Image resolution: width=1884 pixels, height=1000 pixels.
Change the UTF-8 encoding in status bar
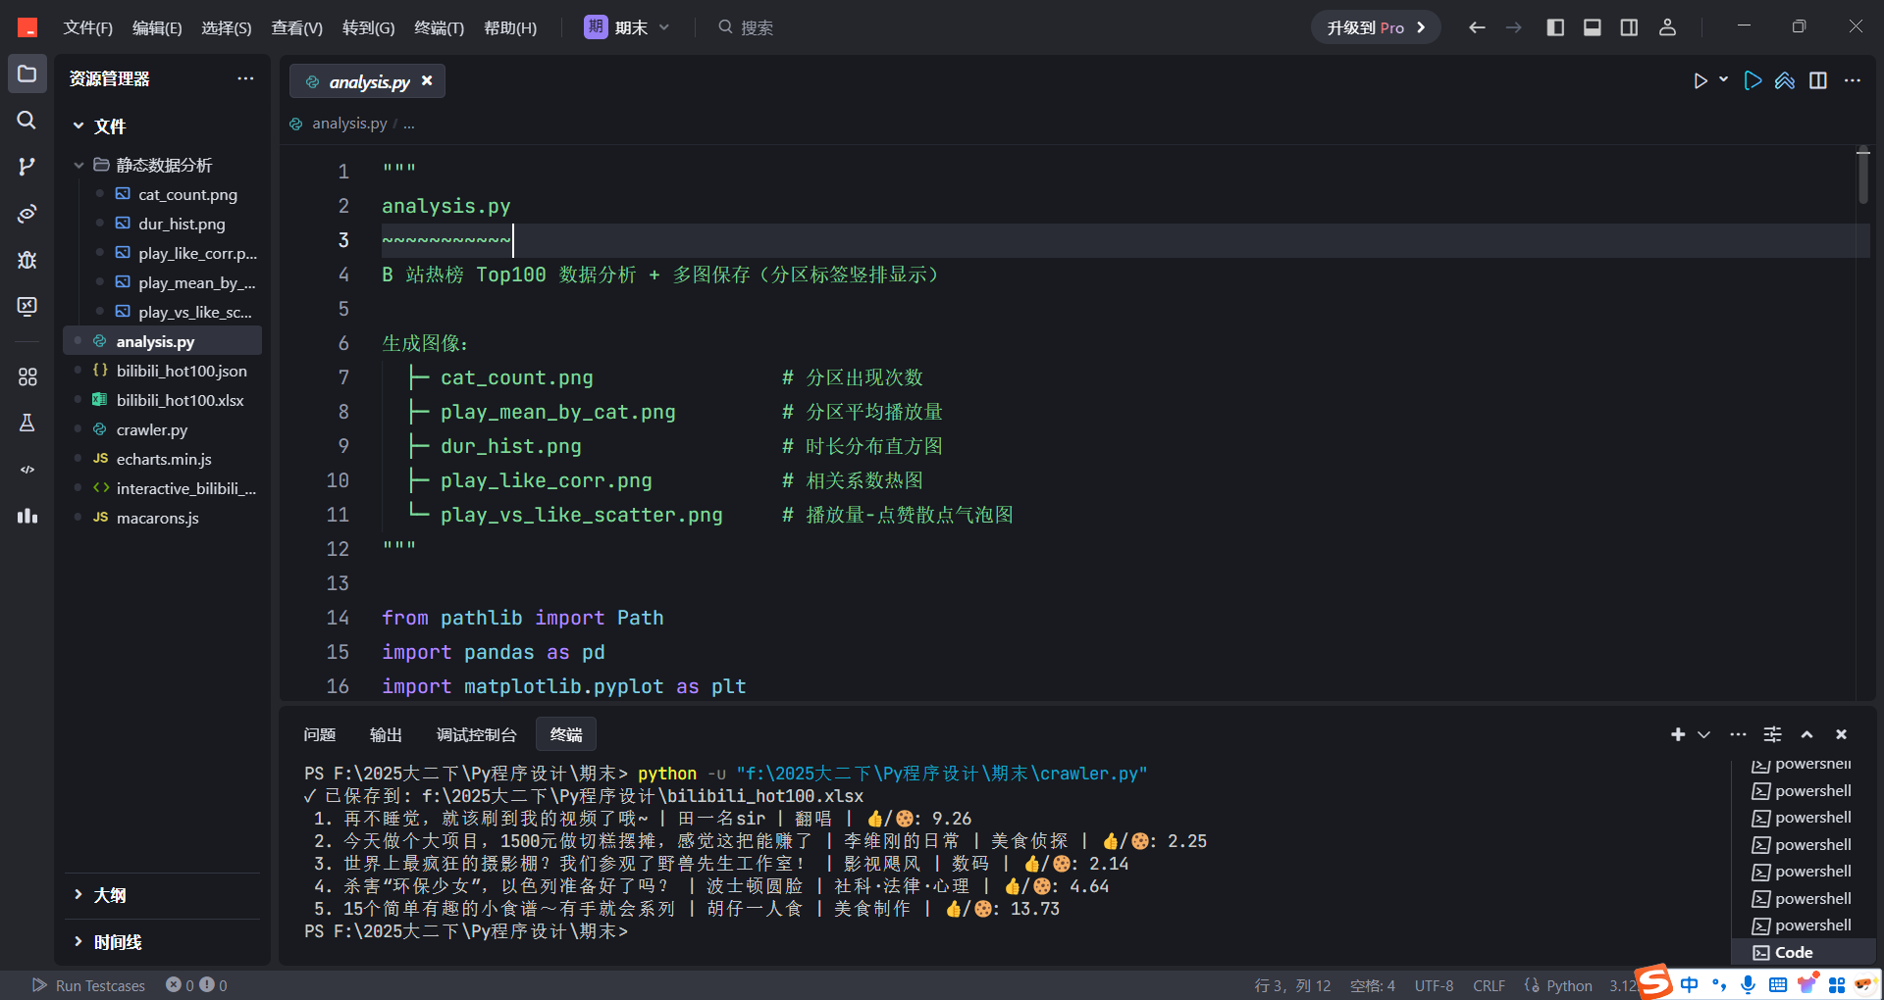(1434, 985)
